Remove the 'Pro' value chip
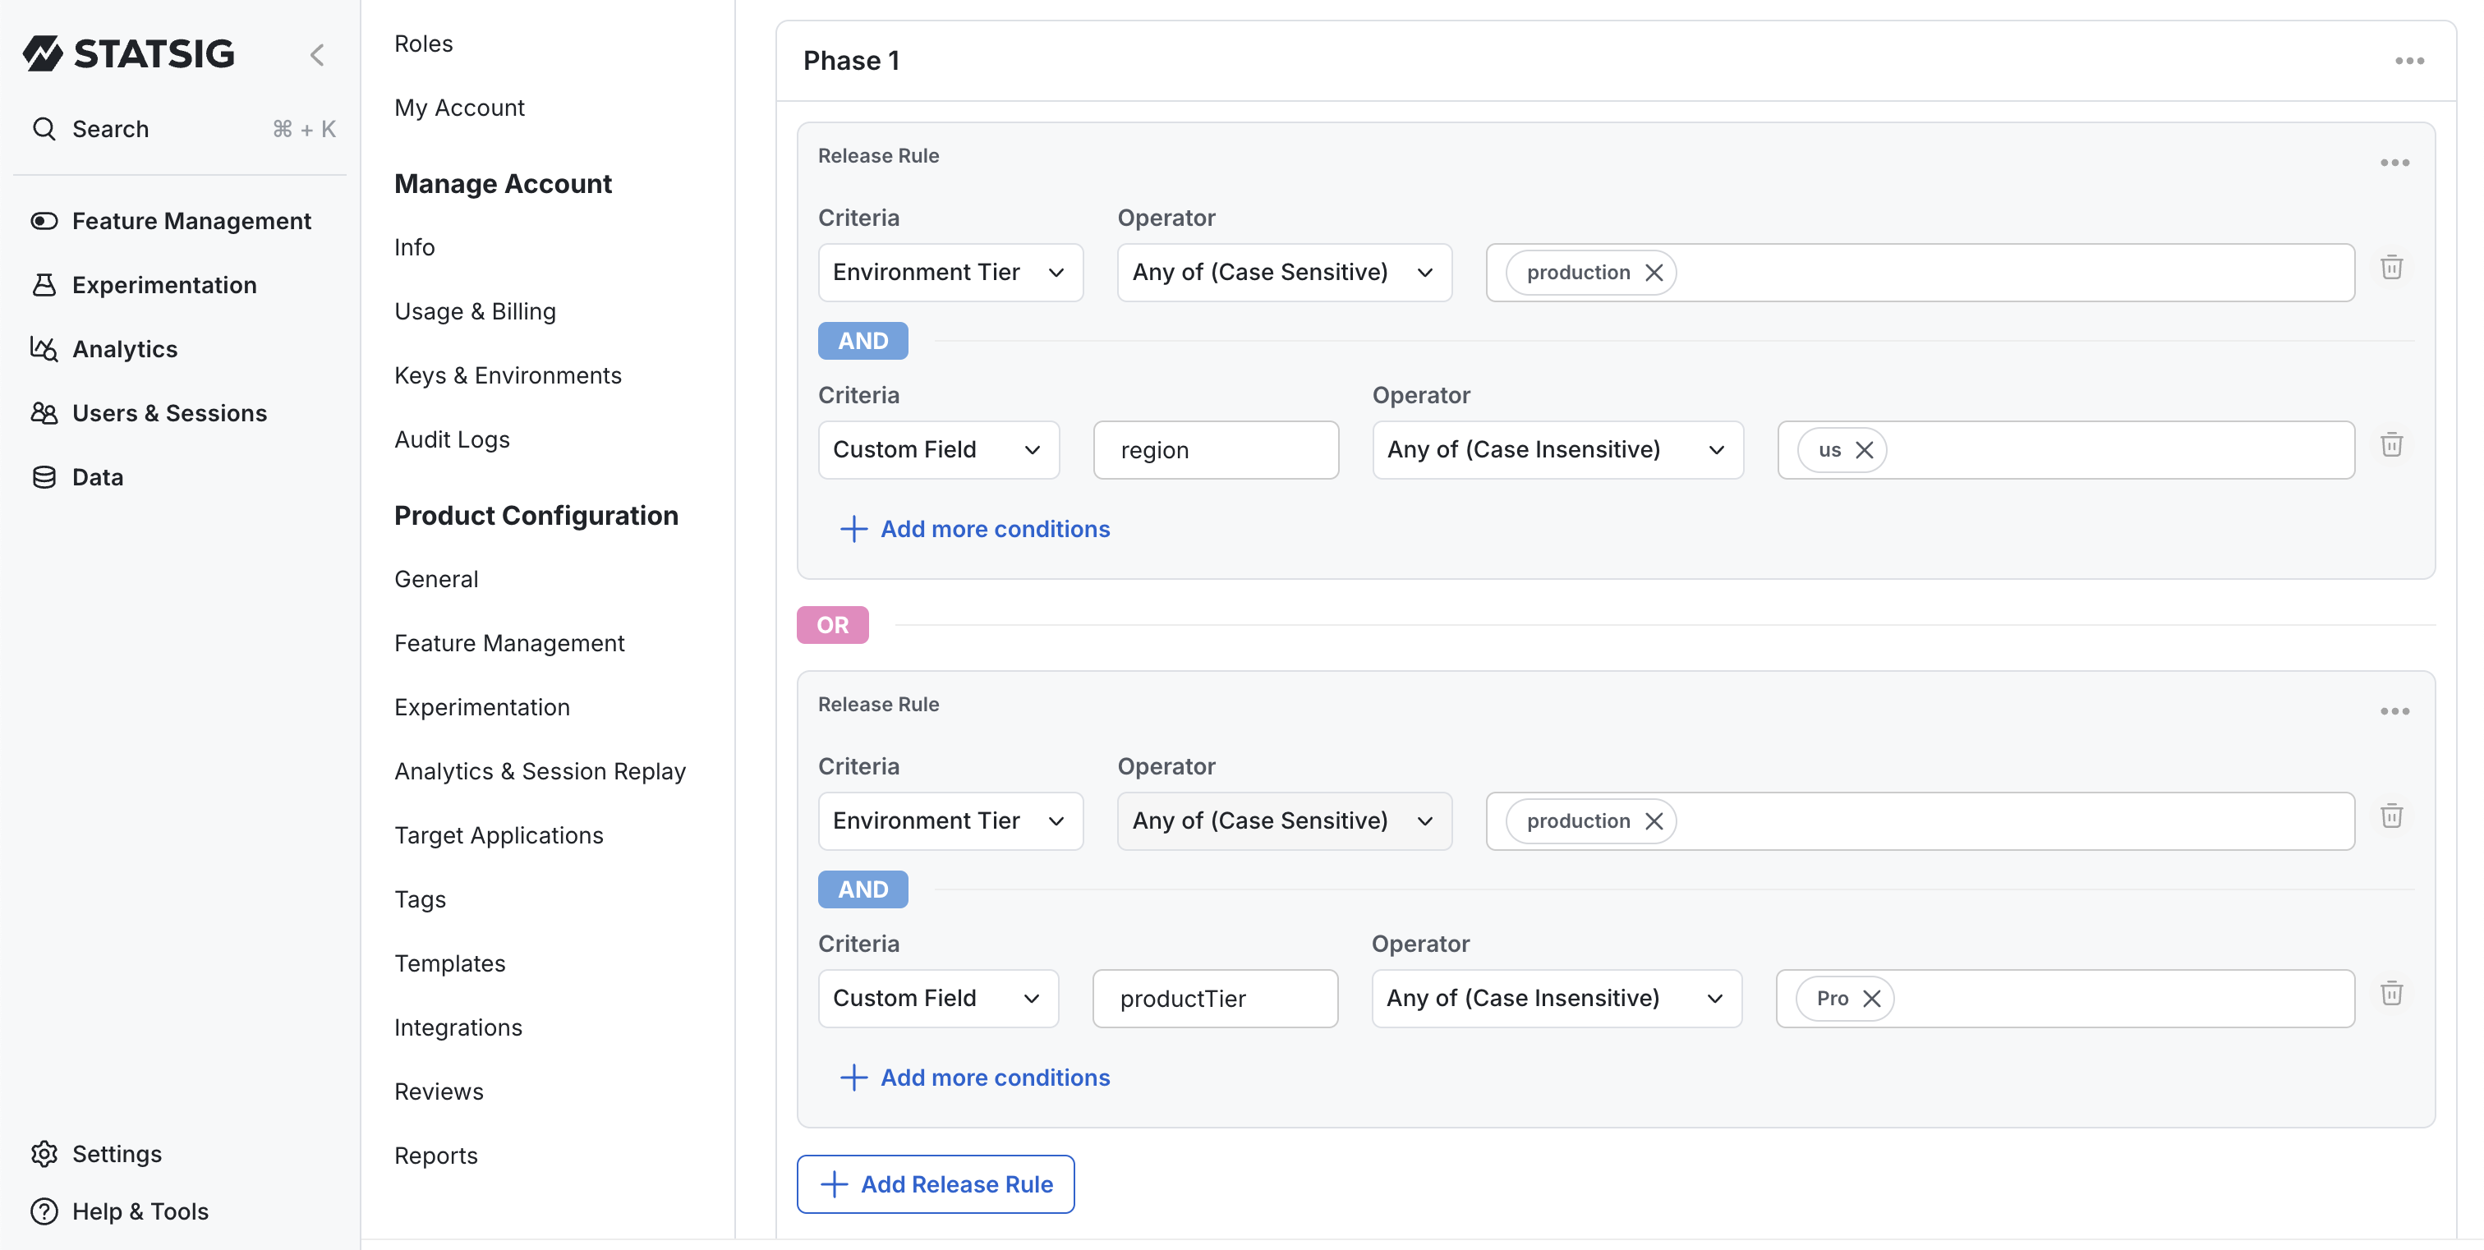This screenshot has height=1250, width=2484. (1872, 999)
